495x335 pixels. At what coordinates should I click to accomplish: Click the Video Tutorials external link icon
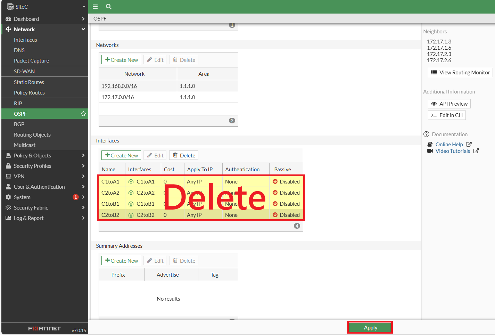(x=476, y=151)
